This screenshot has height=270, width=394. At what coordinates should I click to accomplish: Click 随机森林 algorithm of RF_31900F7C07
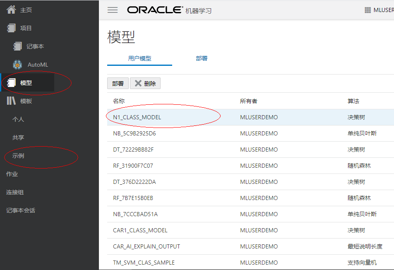(359, 166)
